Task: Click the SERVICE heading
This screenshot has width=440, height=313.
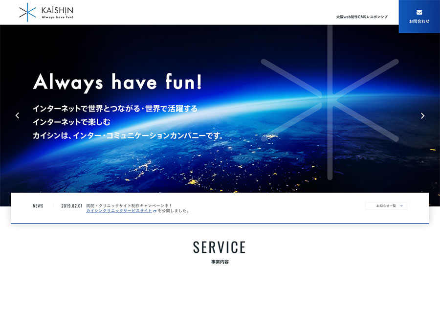Action: tap(220, 247)
